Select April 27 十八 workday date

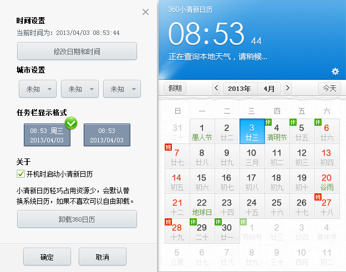327,206
